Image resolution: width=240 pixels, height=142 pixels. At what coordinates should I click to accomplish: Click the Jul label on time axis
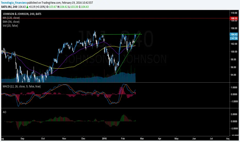coord(211,139)
